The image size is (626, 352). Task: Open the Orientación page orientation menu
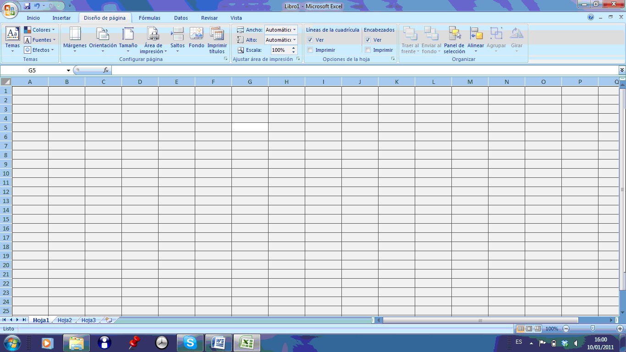click(103, 40)
